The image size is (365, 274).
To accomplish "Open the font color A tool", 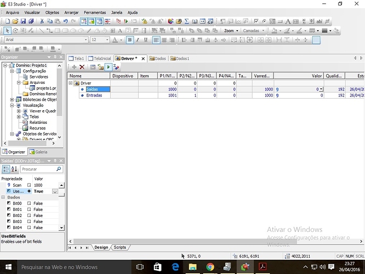I will [x=115, y=40].
